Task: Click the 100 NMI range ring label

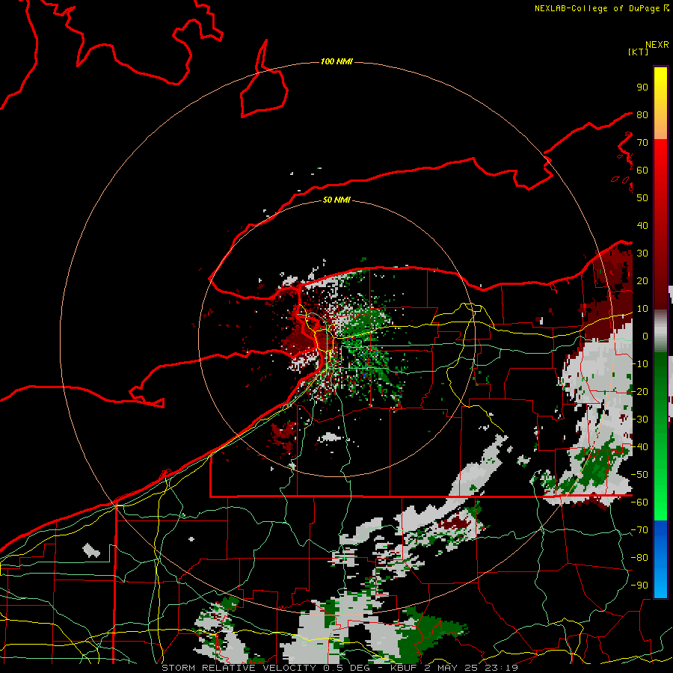Action: point(336,61)
